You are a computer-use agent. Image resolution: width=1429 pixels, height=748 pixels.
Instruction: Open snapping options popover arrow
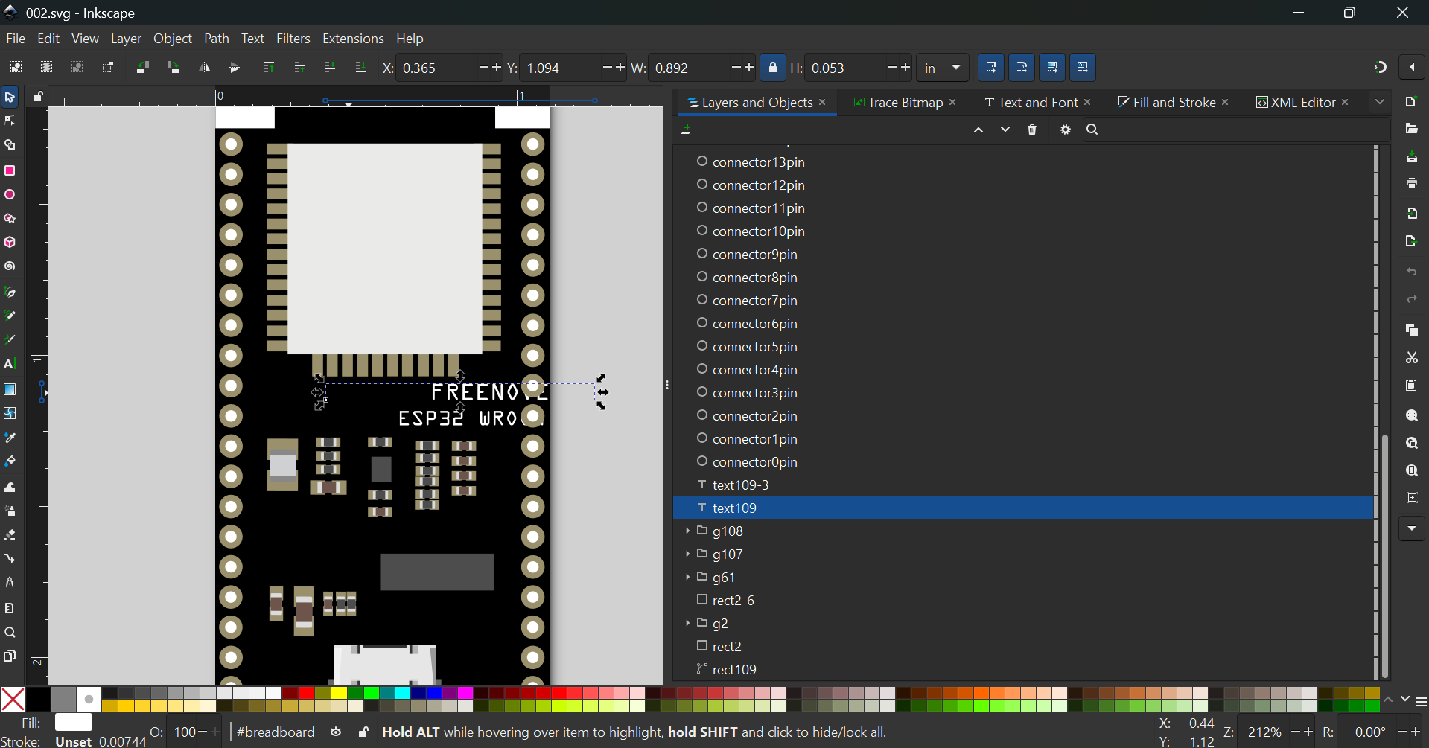(1412, 68)
